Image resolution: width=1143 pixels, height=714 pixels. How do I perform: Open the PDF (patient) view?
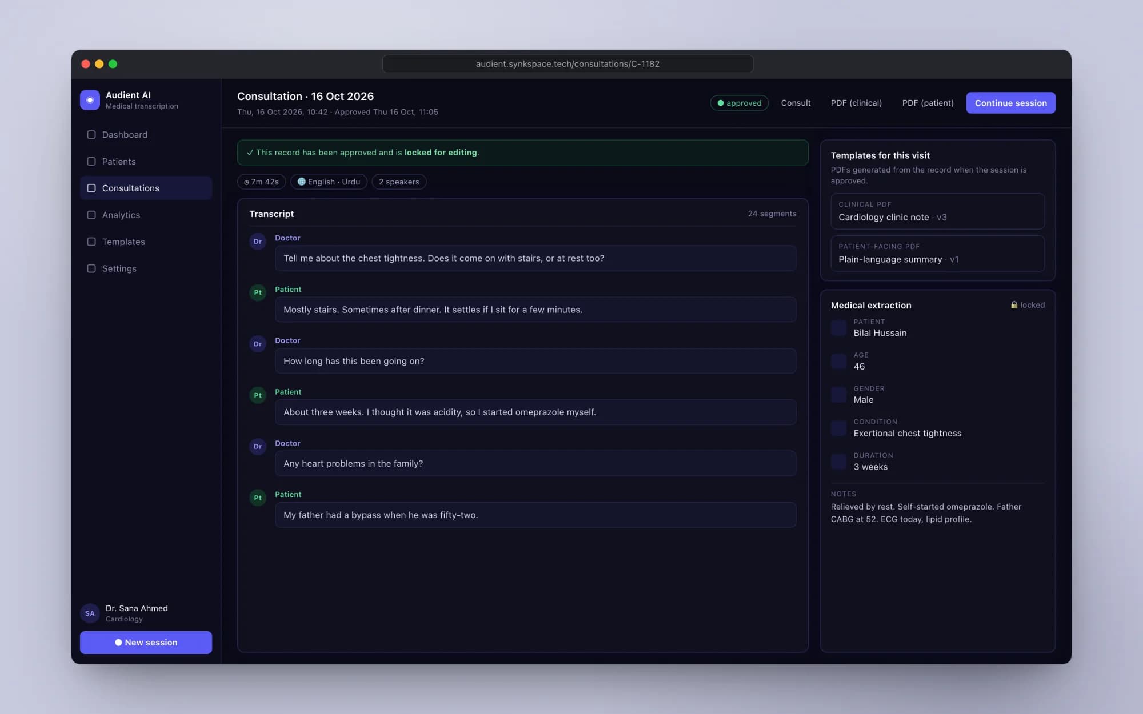(928, 103)
